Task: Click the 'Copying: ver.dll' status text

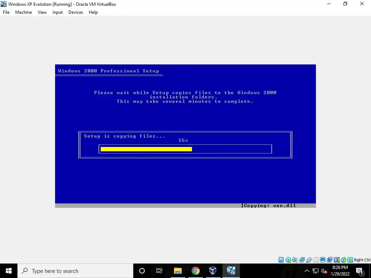Action: click(270, 206)
